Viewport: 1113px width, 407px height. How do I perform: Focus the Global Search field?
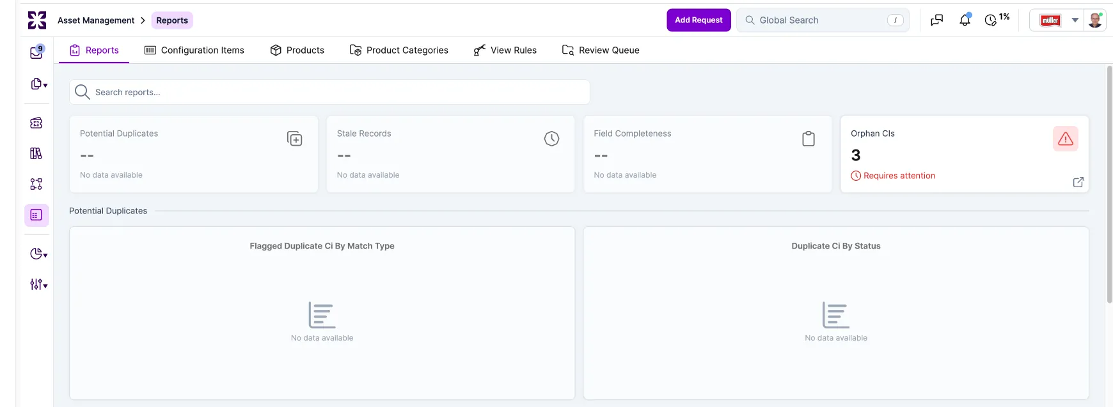pyautogui.click(x=823, y=20)
